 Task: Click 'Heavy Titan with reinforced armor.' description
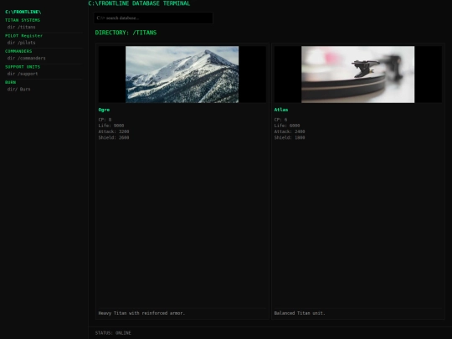[141, 313]
